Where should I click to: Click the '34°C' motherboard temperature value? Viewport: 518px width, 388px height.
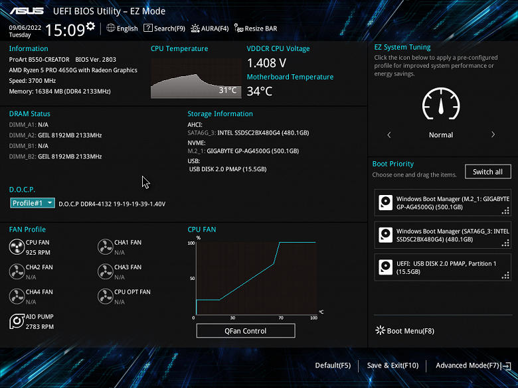pyautogui.click(x=259, y=91)
